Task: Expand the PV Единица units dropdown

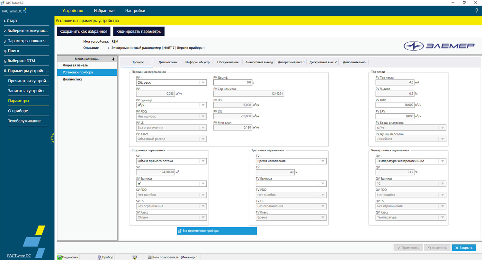Action: 203,105
